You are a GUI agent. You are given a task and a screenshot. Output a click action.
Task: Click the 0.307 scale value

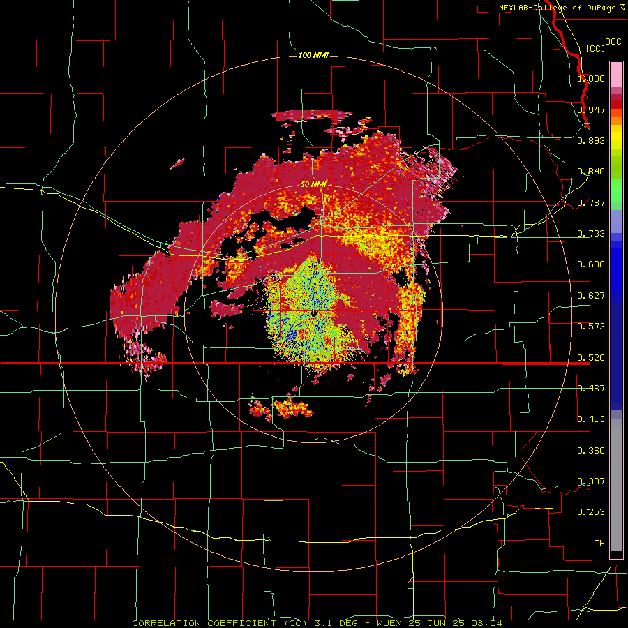point(591,481)
